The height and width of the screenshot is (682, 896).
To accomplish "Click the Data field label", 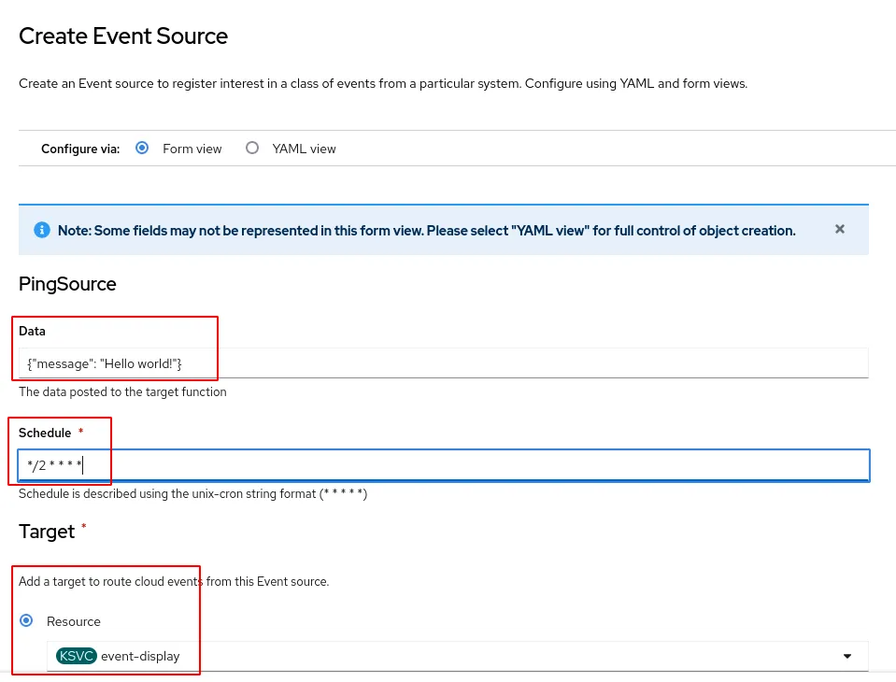I will click(32, 331).
